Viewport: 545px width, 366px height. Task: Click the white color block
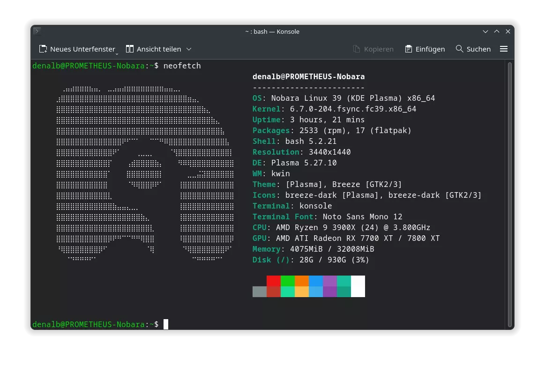point(358,286)
